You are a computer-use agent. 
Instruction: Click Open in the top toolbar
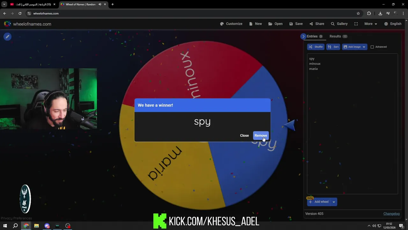[x=275, y=24]
